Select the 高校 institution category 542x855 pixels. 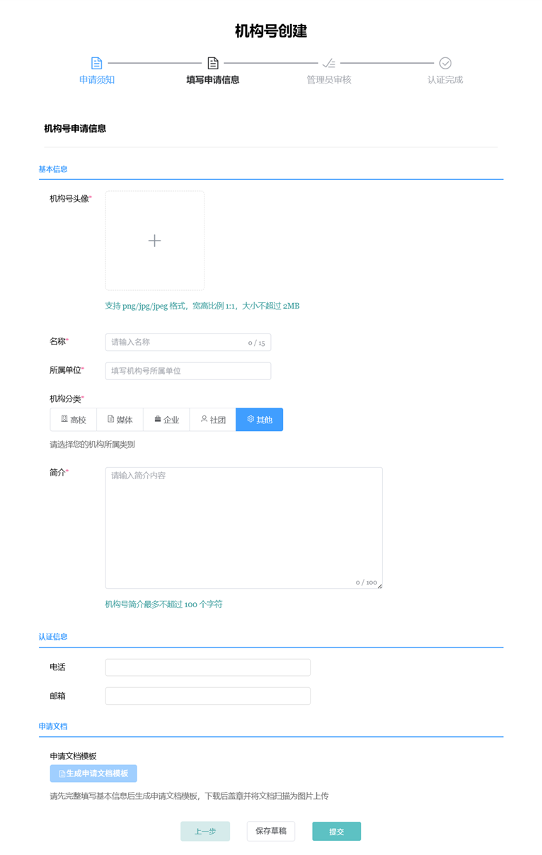[x=74, y=420]
